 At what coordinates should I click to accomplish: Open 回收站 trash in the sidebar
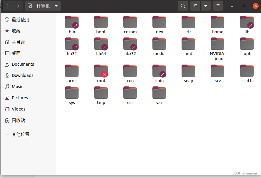click(x=28, y=120)
